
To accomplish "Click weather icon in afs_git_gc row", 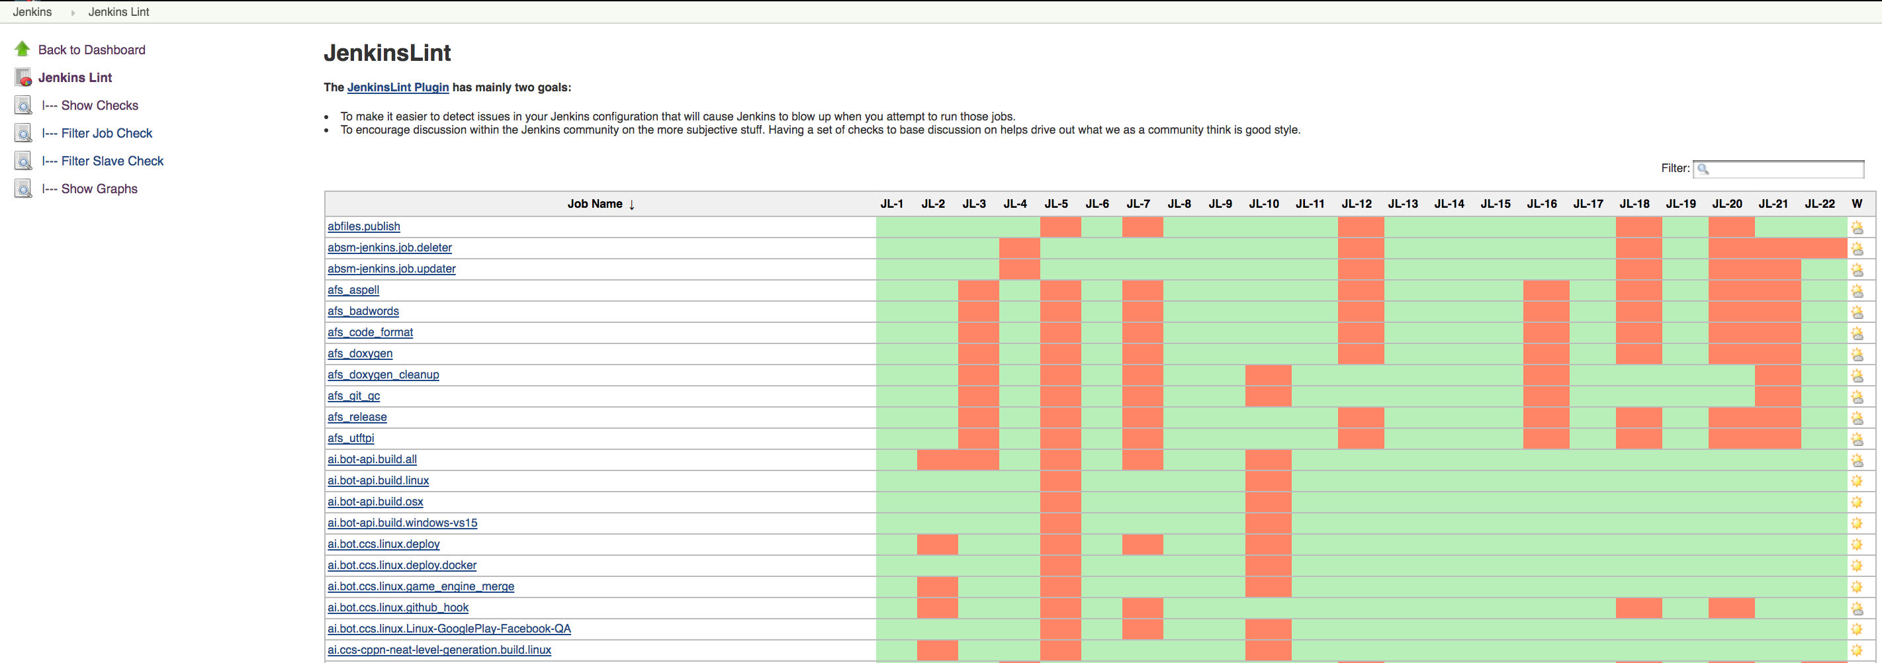I will [1857, 396].
